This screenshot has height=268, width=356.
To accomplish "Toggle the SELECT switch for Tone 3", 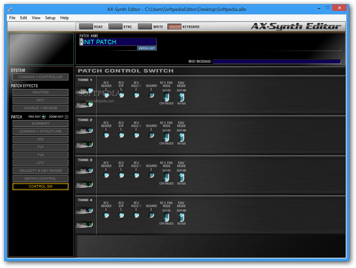I will pyautogui.click(x=91, y=184).
